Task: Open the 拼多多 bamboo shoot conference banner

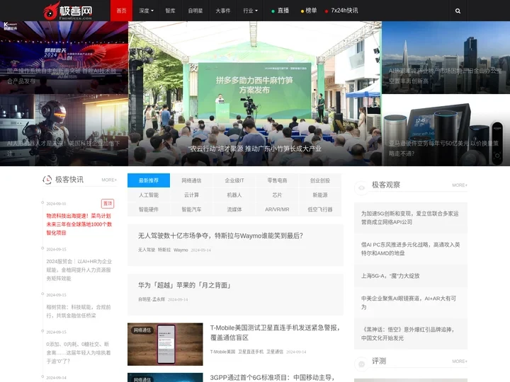Action: point(255,93)
